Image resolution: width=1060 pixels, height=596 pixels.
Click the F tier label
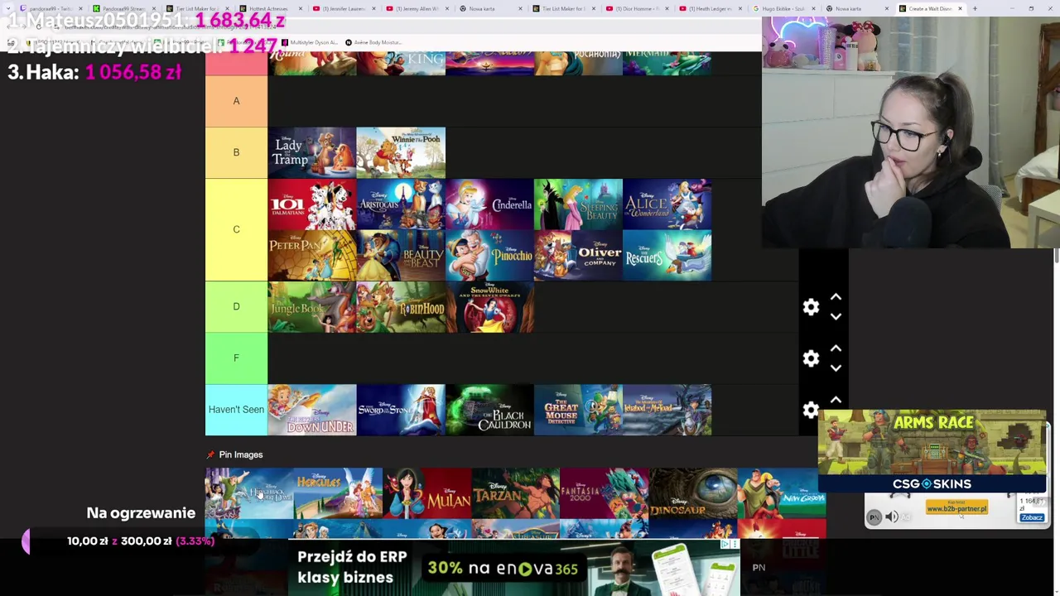pos(236,358)
